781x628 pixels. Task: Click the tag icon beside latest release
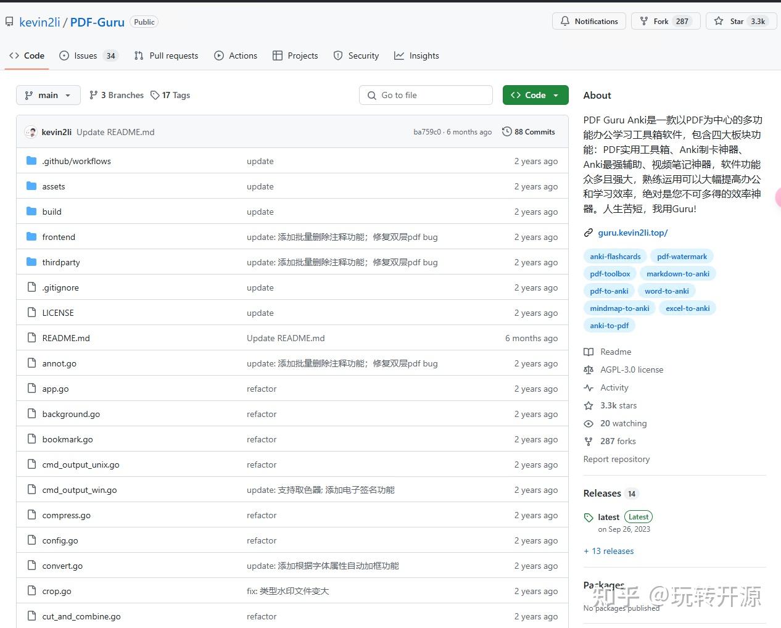click(589, 517)
